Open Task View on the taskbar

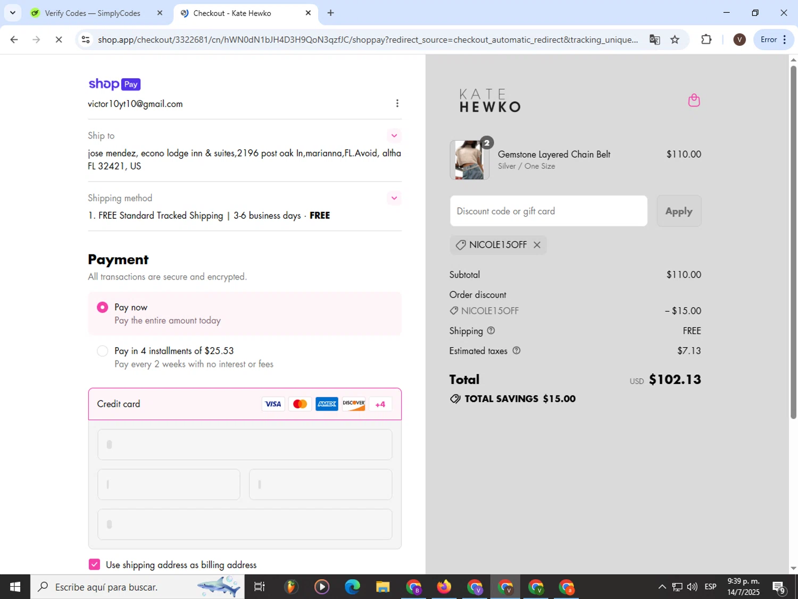[260, 587]
